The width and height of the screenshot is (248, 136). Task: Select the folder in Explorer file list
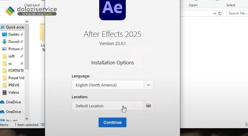coord(43,37)
